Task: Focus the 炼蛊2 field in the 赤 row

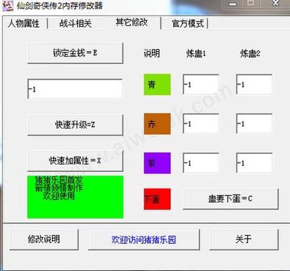Action: tap(254, 124)
